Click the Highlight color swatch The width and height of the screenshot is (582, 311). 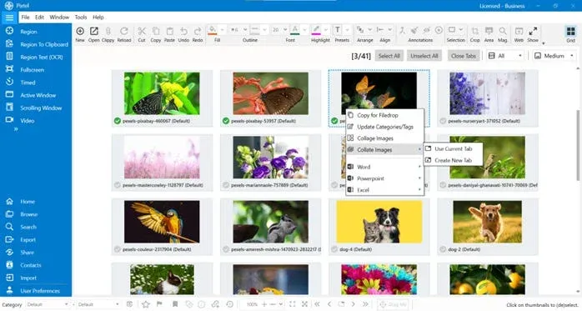316,30
